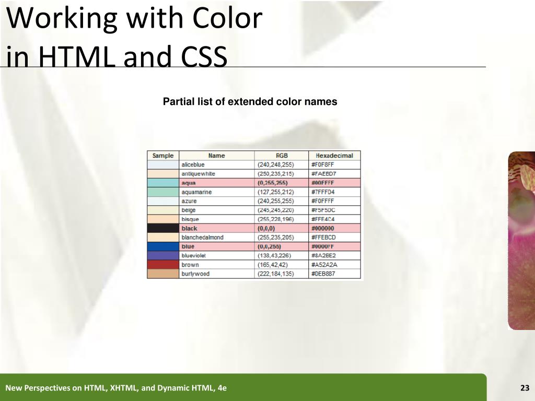Click the blue color sample swatch
This screenshot has width=535, height=401.
(x=163, y=246)
